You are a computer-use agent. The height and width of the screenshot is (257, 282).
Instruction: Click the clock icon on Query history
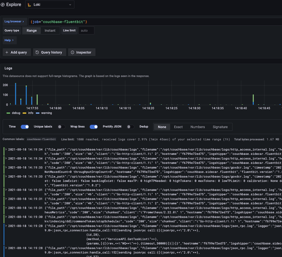pyautogui.click(x=37, y=52)
